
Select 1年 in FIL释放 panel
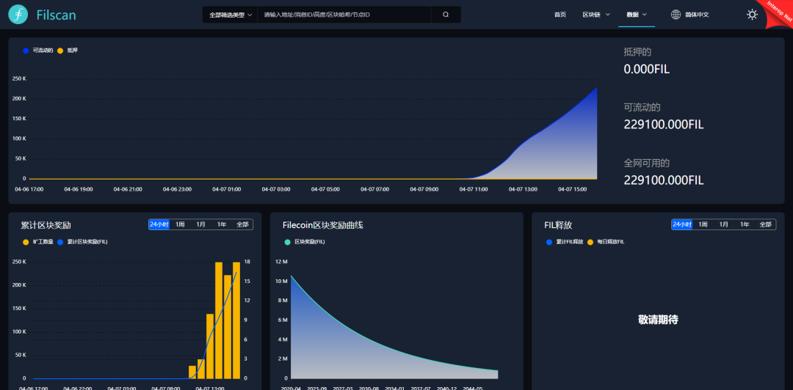pyautogui.click(x=745, y=224)
